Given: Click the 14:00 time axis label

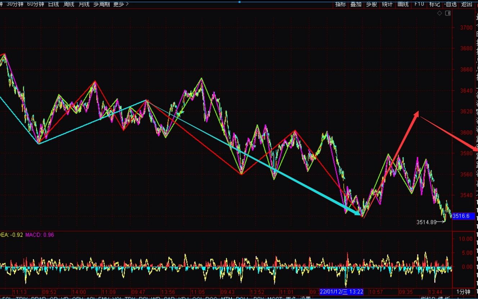Looking at the screenshot, I should [79, 292].
